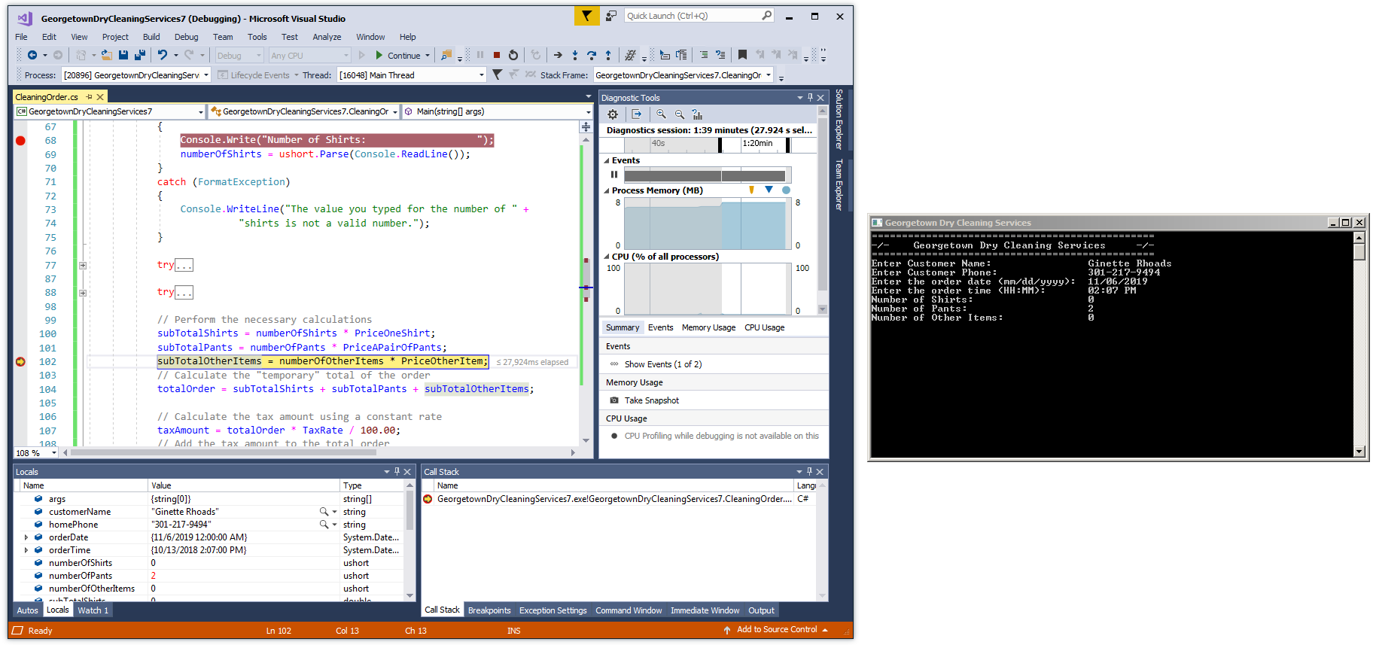Open the Breakpoints tab
Viewport: 1373px width, 645px height.
(489, 610)
